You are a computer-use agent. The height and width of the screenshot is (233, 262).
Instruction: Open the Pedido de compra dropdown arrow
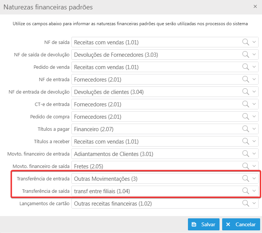pyautogui.click(x=254, y=116)
